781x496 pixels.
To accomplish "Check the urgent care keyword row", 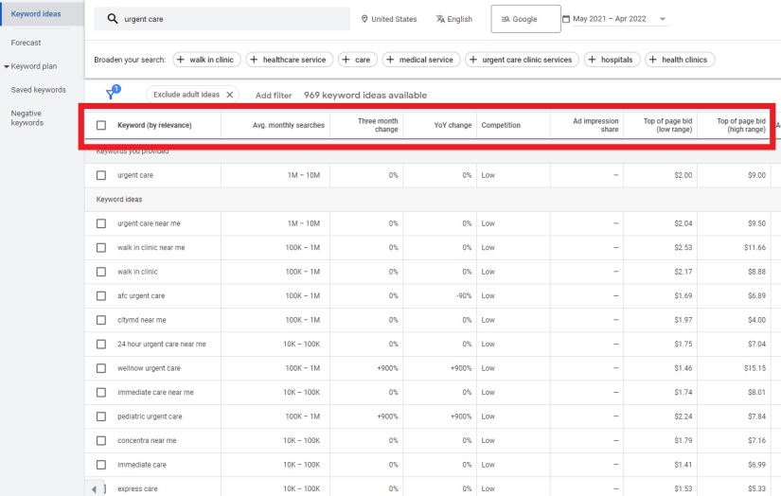I will point(101,175).
